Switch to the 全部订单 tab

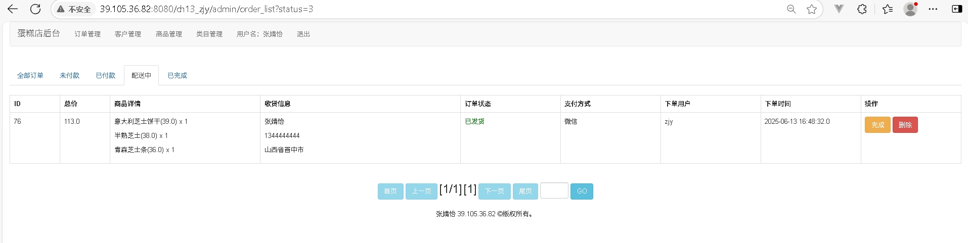pyautogui.click(x=30, y=75)
